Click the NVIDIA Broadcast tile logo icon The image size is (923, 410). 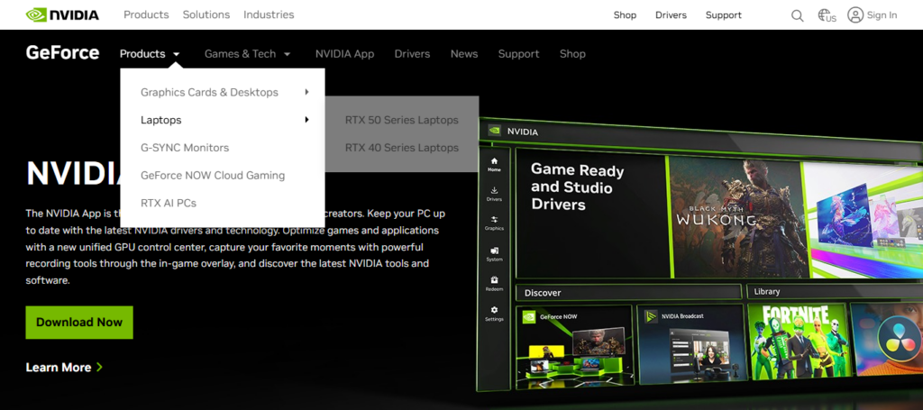coord(651,316)
